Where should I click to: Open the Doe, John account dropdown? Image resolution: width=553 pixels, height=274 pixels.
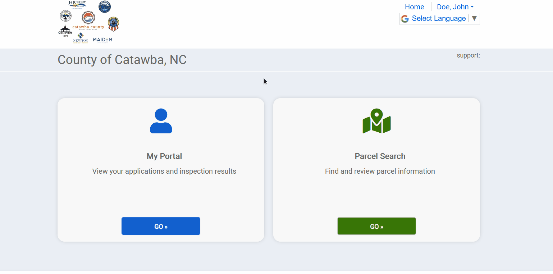[455, 7]
